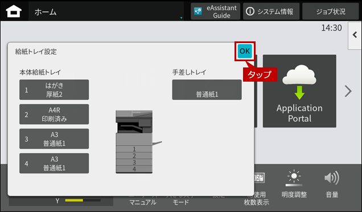Open Application Portal tile
362x212 pixels.
point(299,91)
